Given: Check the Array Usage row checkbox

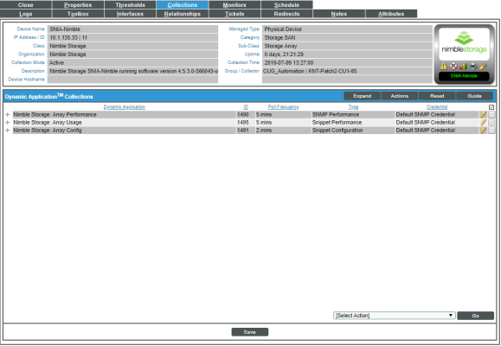Looking at the screenshot, I should coord(491,122).
